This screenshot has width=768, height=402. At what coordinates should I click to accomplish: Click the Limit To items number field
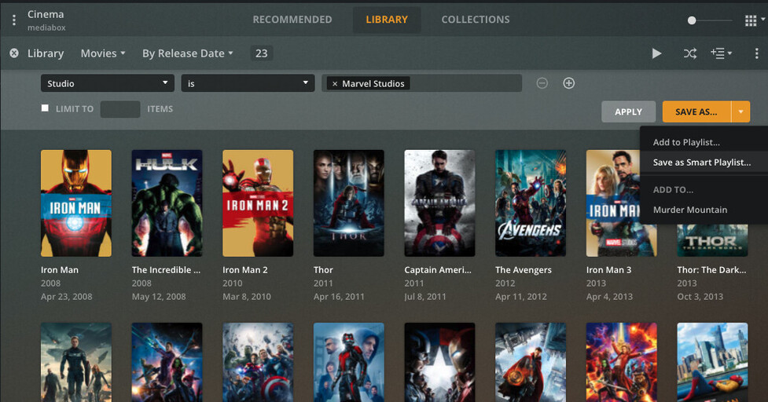pyautogui.click(x=120, y=109)
